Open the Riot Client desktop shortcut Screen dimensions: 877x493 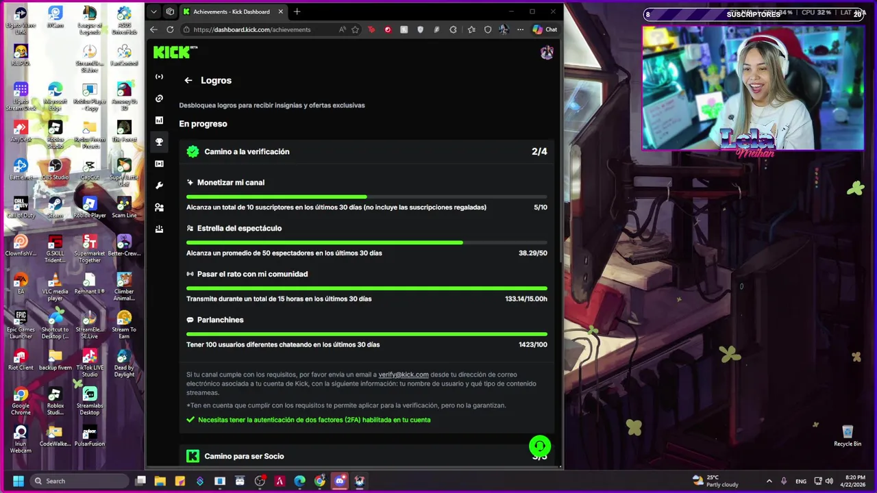[x=21, y=360]
